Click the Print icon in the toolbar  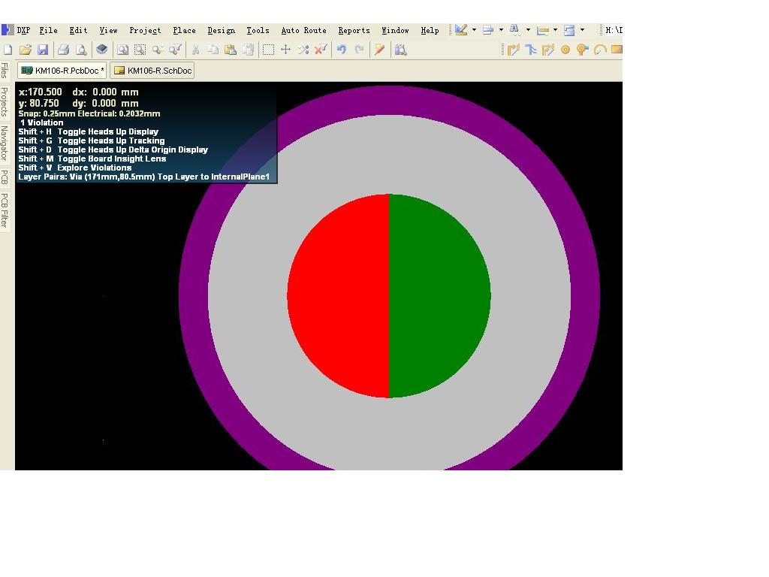coord(63,50)
